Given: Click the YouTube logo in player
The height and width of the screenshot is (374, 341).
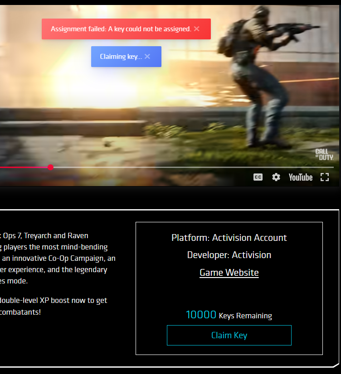Looking at the screenshot, I should click(301, 177).
